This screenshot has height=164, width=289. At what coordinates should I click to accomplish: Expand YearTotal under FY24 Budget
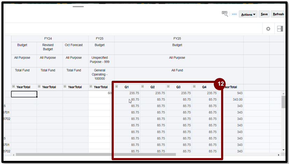[14, 87]
